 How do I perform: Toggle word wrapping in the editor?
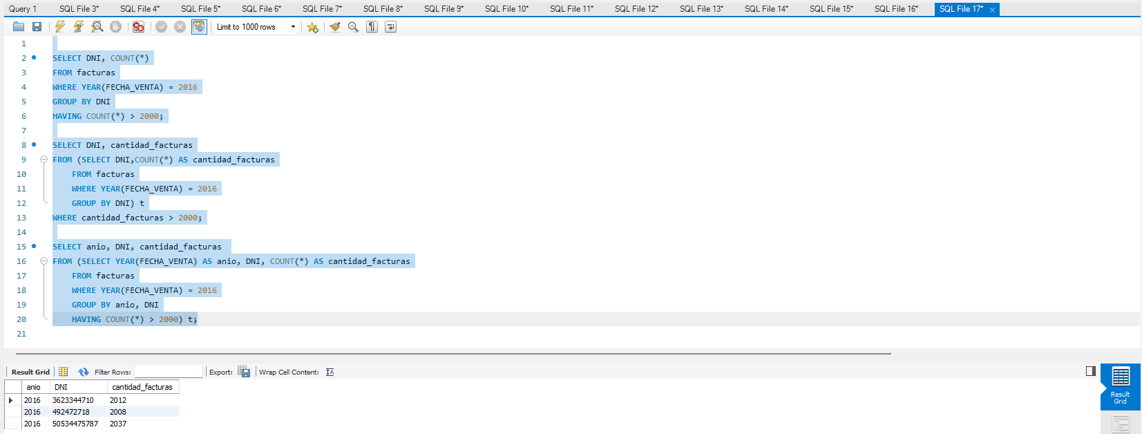click(391, 27)
